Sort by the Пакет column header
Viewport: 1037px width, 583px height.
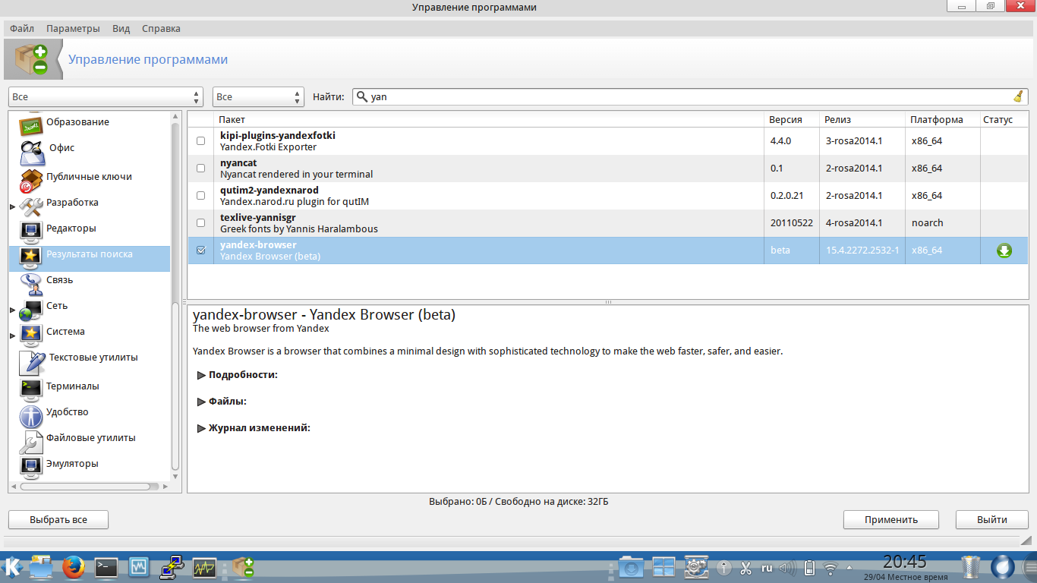click(488, 119)
